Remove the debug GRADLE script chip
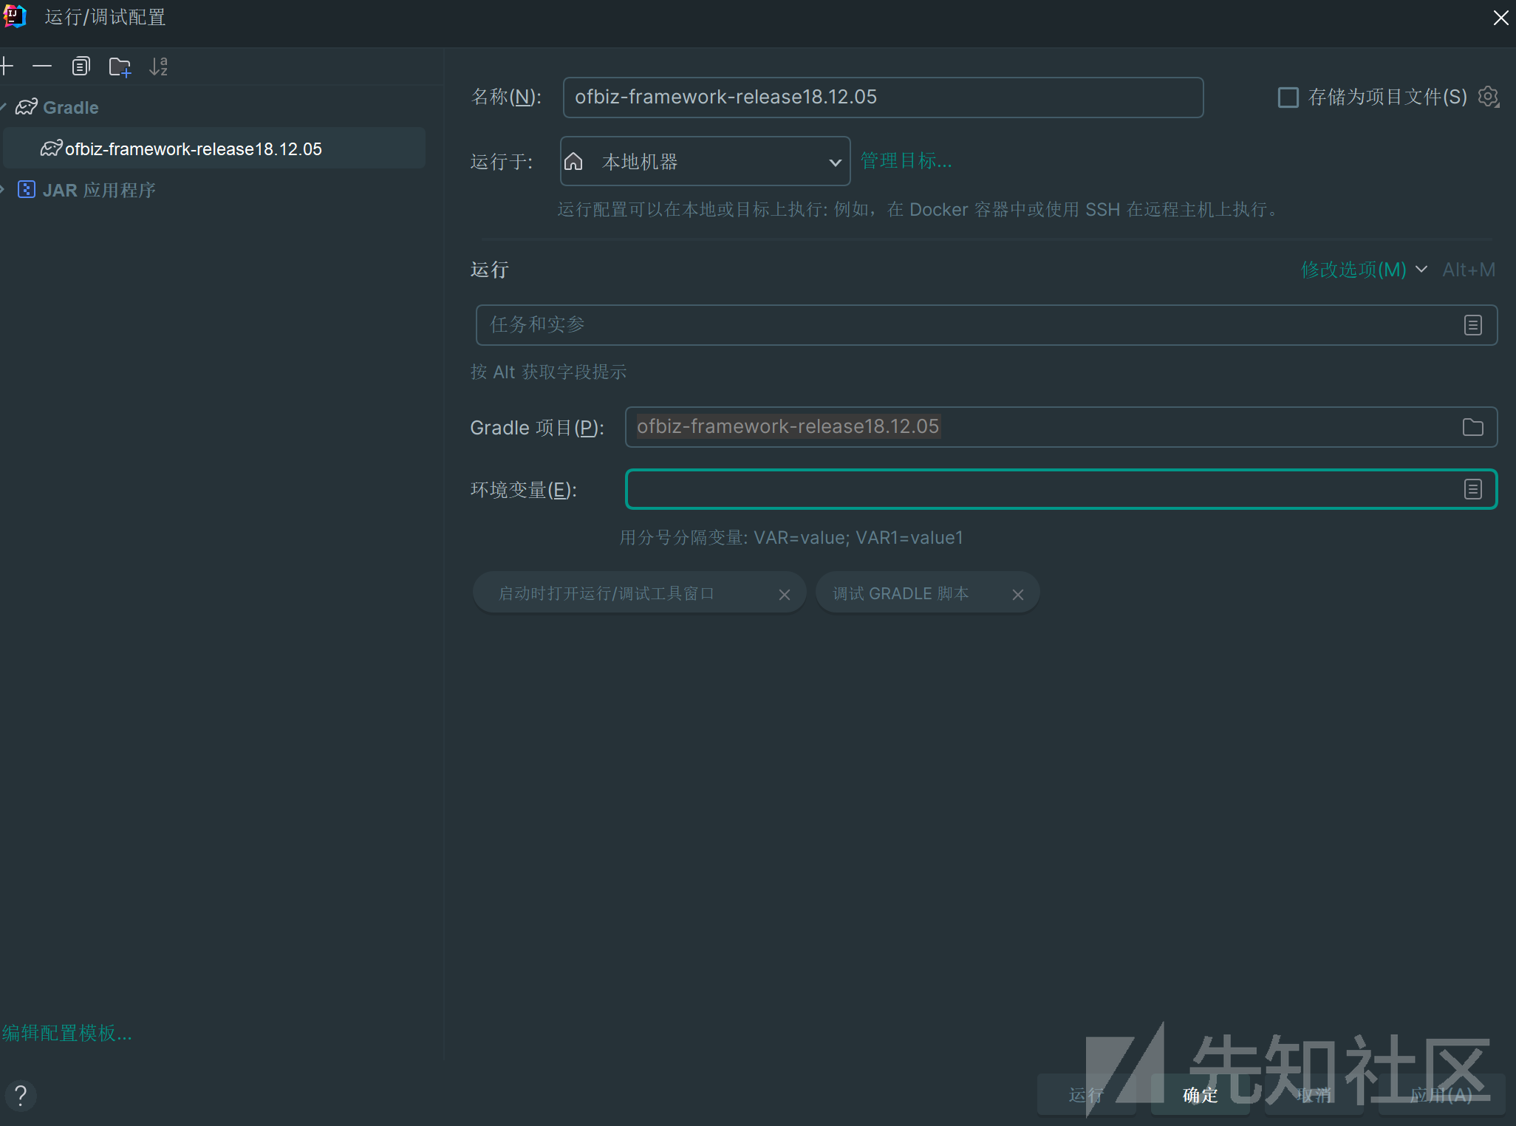 1018,594
